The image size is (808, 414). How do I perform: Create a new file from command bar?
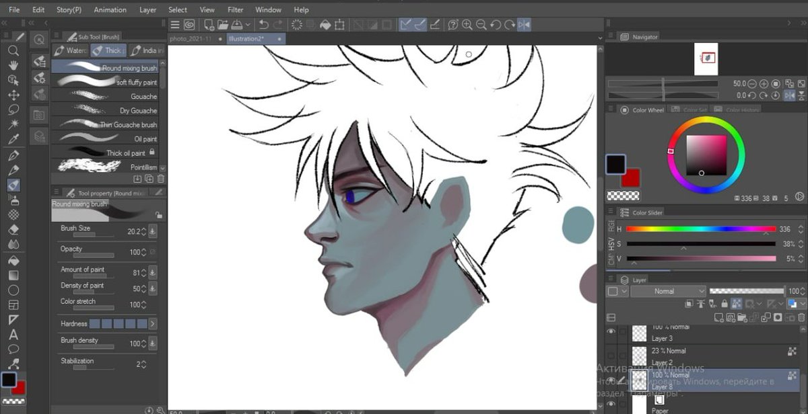click(x=209, y=25)
